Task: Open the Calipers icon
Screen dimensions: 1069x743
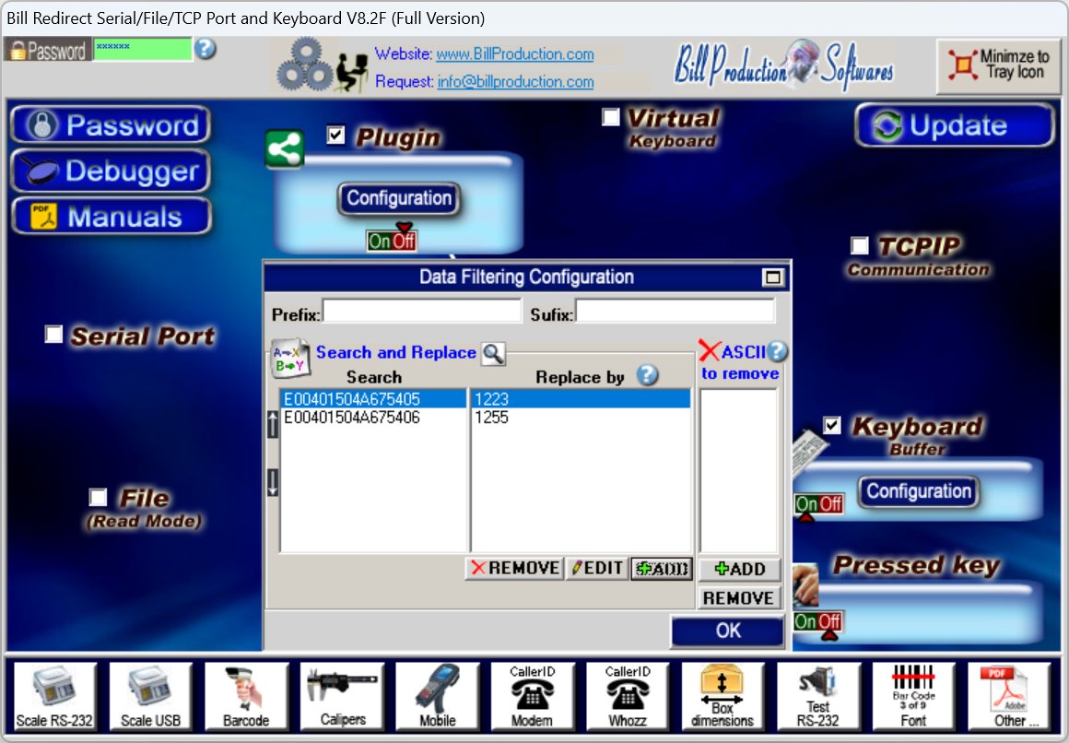Action: pos(342,696)
